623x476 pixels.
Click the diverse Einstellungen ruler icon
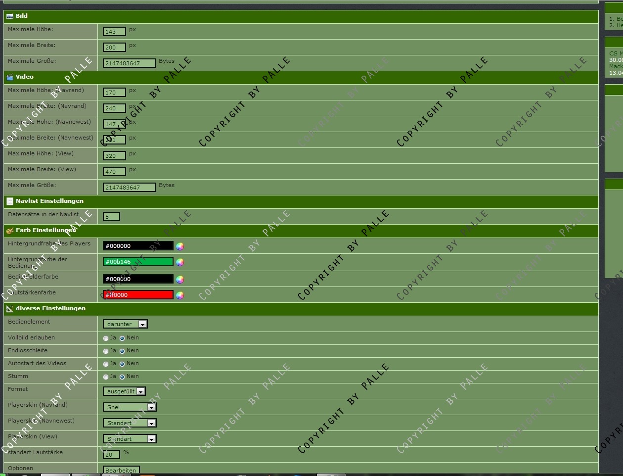tap(9, 309)
